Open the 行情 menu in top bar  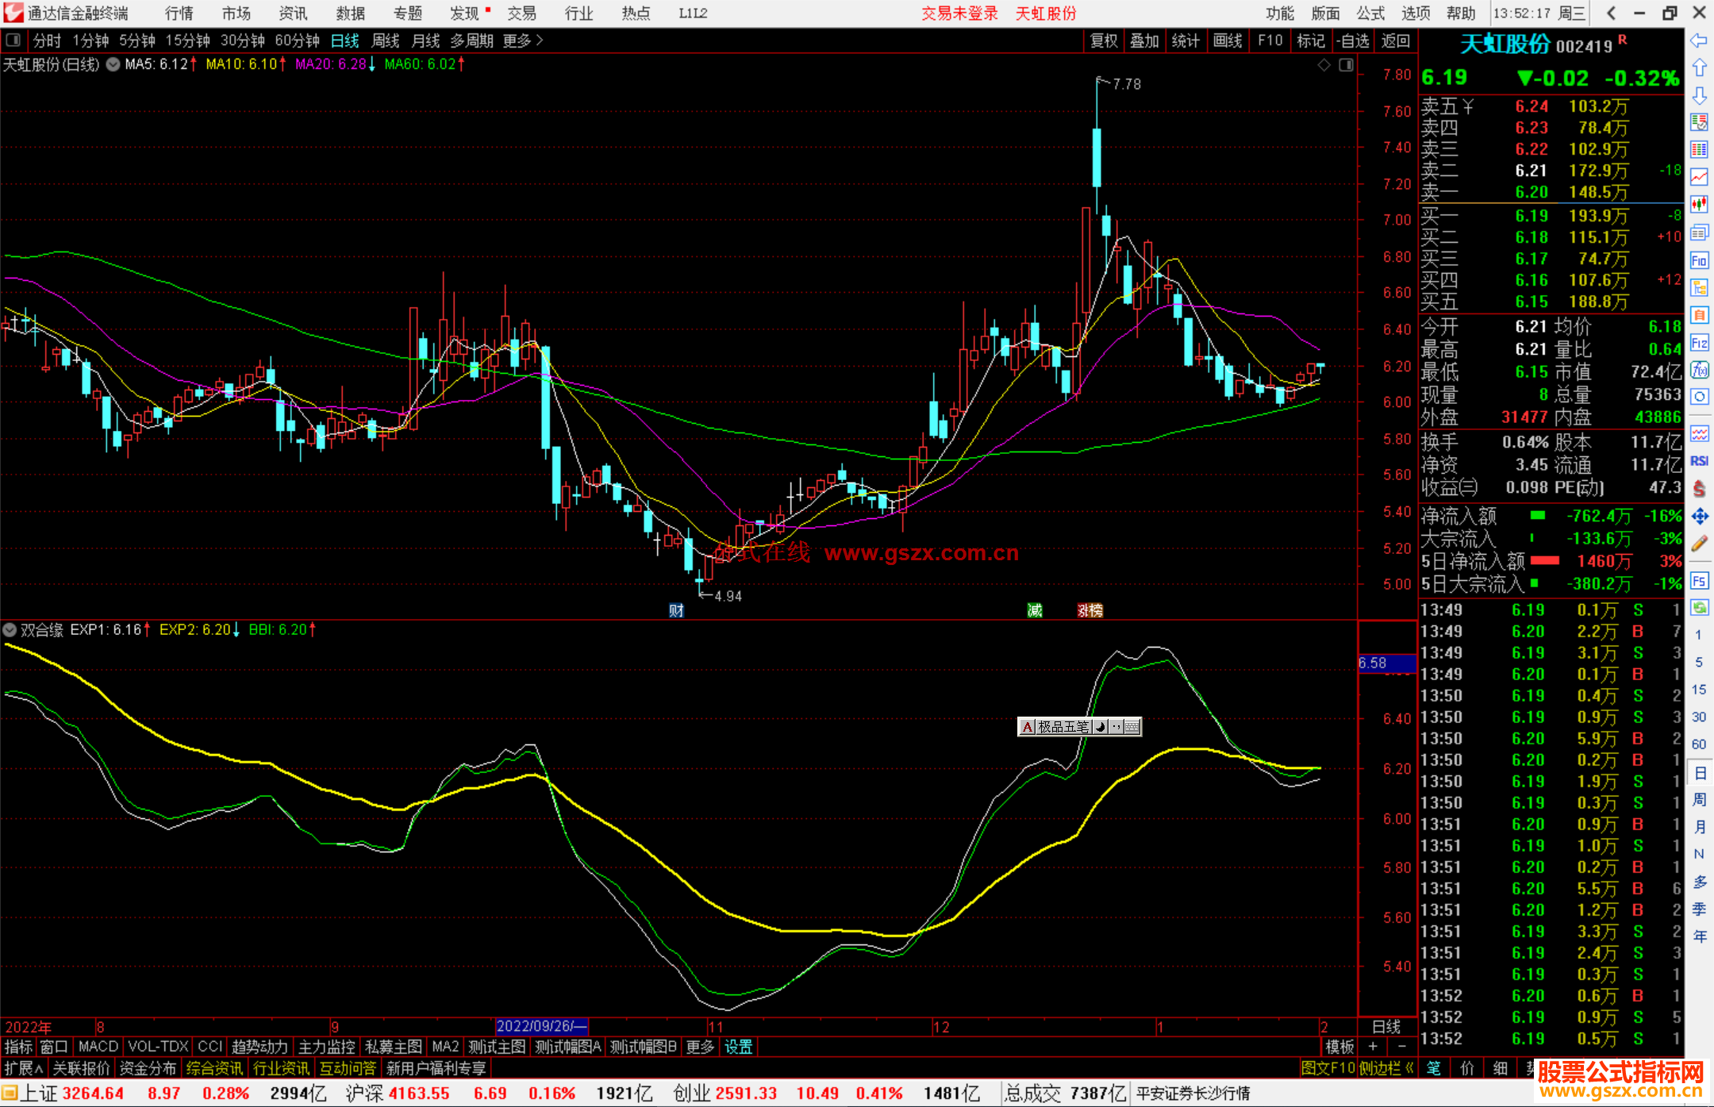[179, 13]
